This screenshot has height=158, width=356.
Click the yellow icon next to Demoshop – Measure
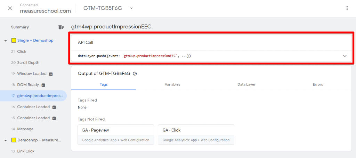click(x=14, y=140)
